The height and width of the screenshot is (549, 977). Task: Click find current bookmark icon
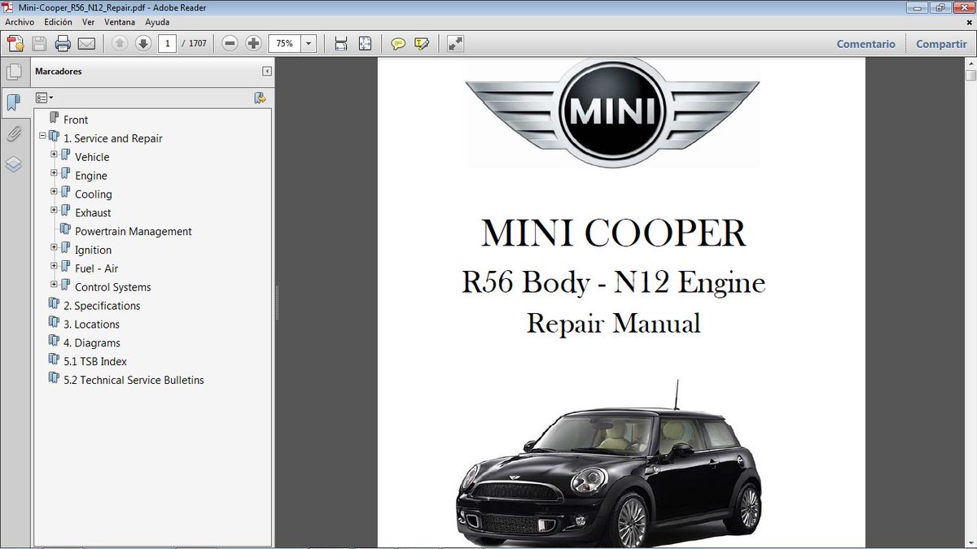(x=260, y=98)
